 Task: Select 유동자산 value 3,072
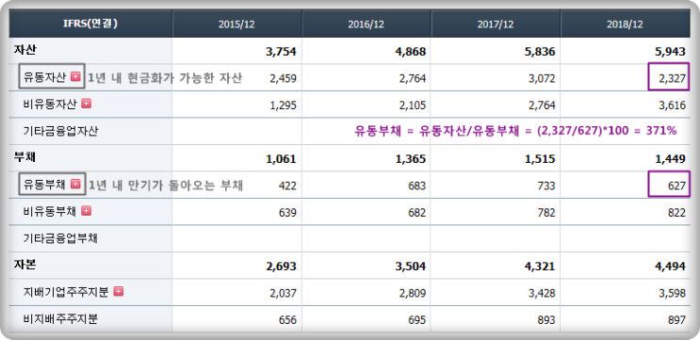[542, 78]
